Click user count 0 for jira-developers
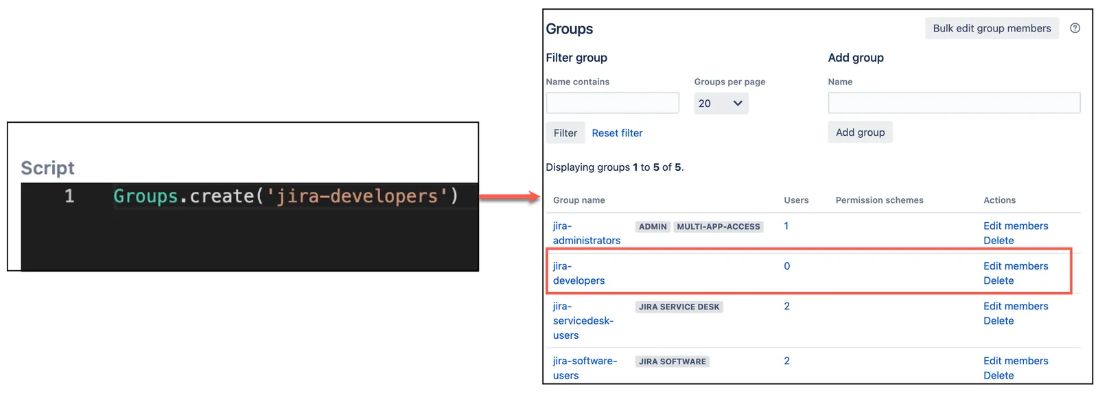Screen dimensions: 1098x393 787,266
